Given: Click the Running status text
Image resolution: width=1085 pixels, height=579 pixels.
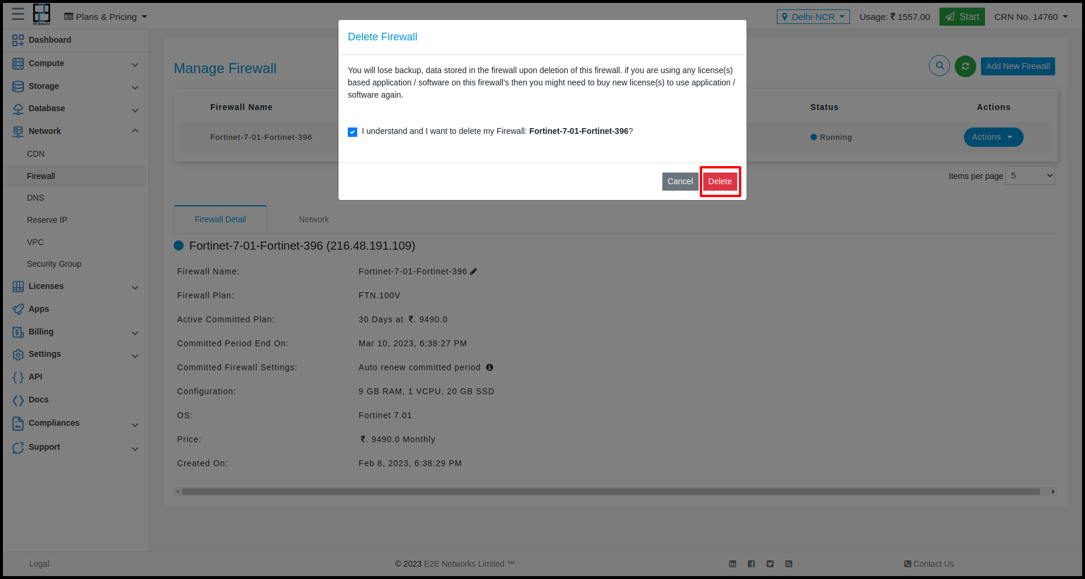Looking at the screenshot, I should [x=836, y=137].
